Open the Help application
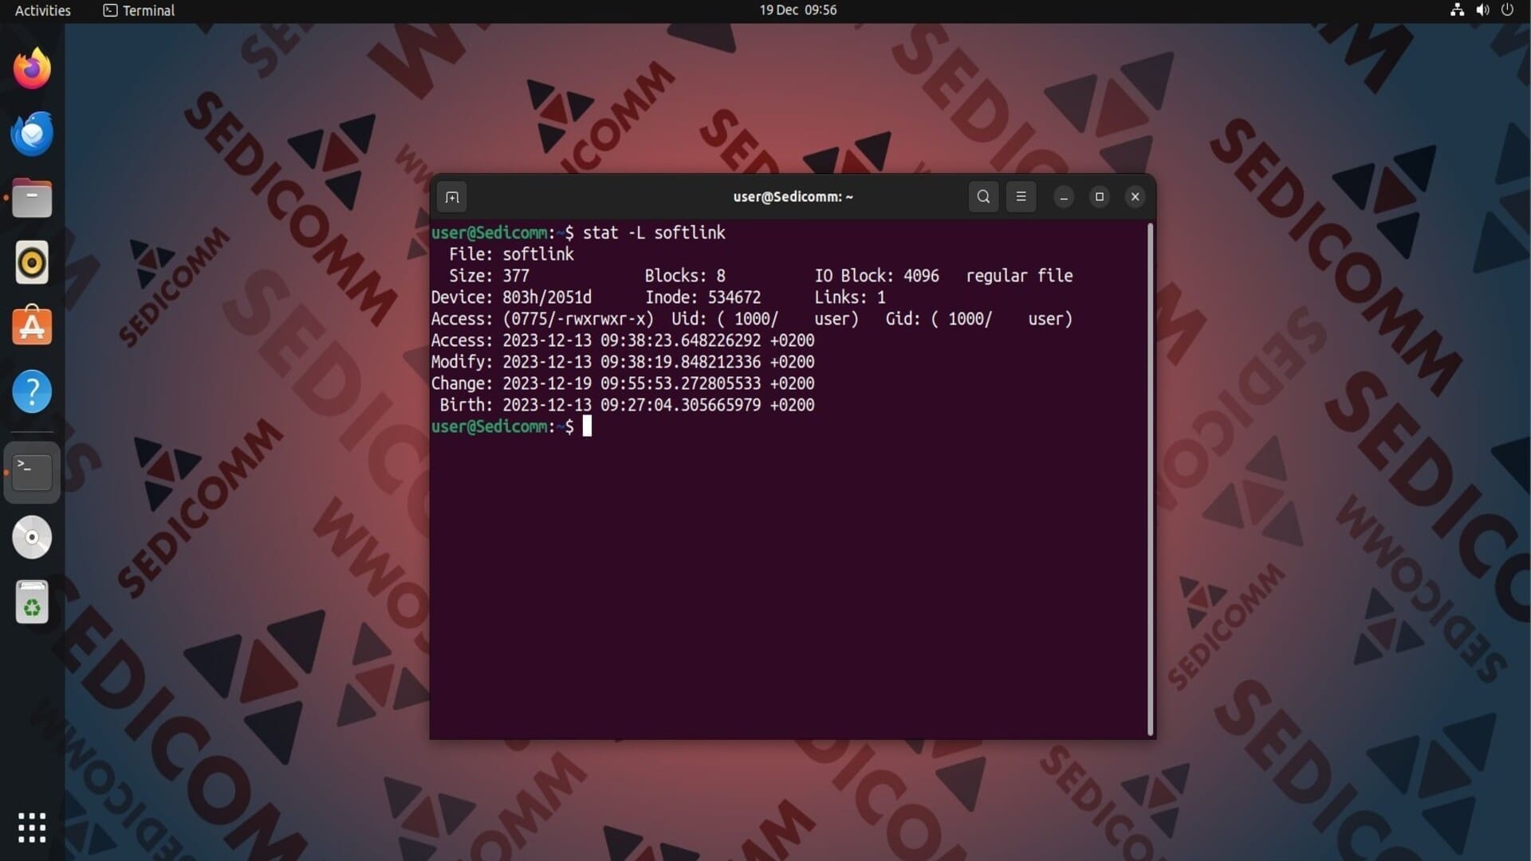 coord(32,391)
